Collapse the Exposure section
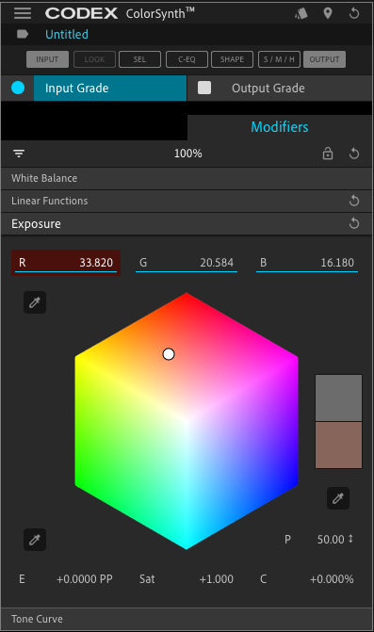The image size is (374, 632). point(187,224)
